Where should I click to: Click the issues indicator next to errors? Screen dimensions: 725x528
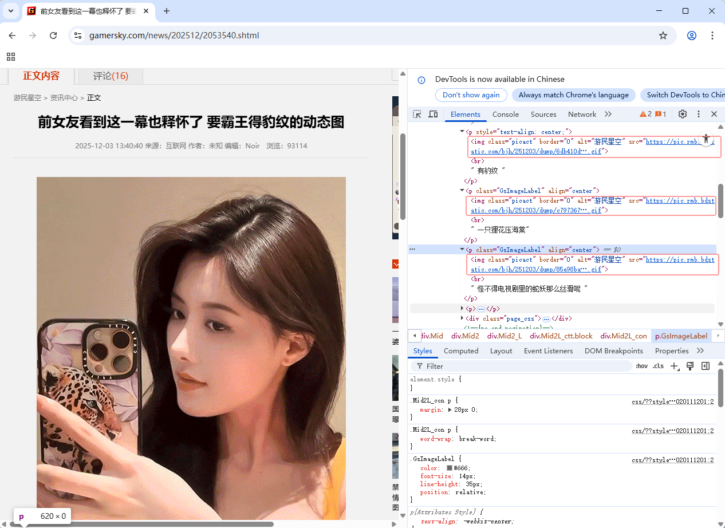coord(662,114)
